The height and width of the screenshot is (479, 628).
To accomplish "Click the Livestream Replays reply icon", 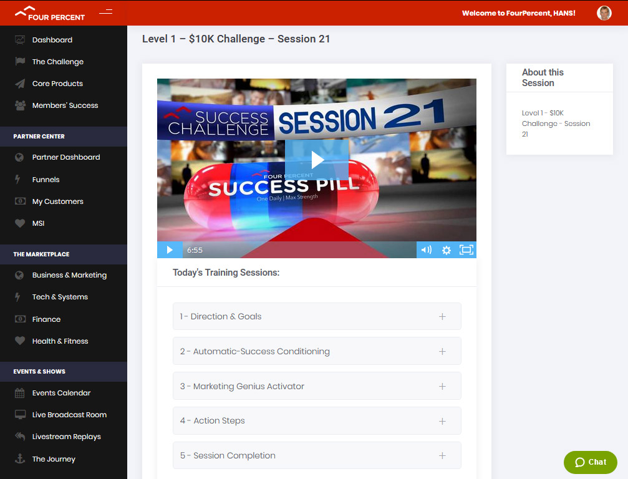I will (20, 436).
